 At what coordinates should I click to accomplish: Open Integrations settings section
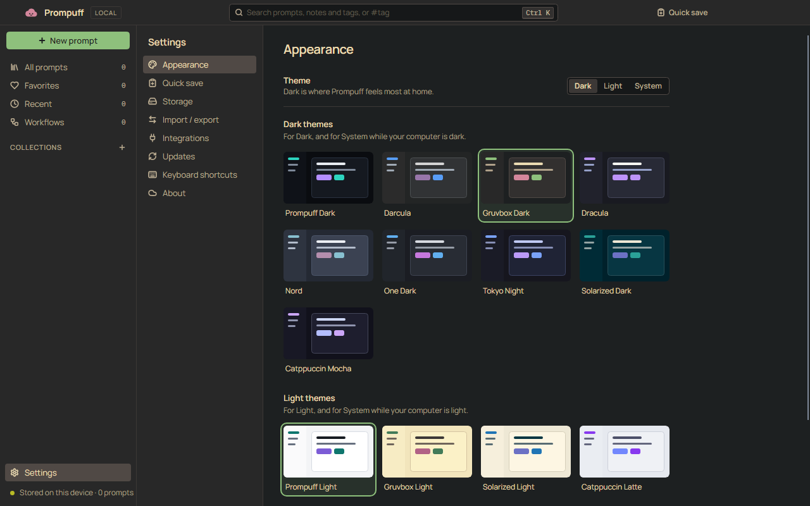coord(199,138)
